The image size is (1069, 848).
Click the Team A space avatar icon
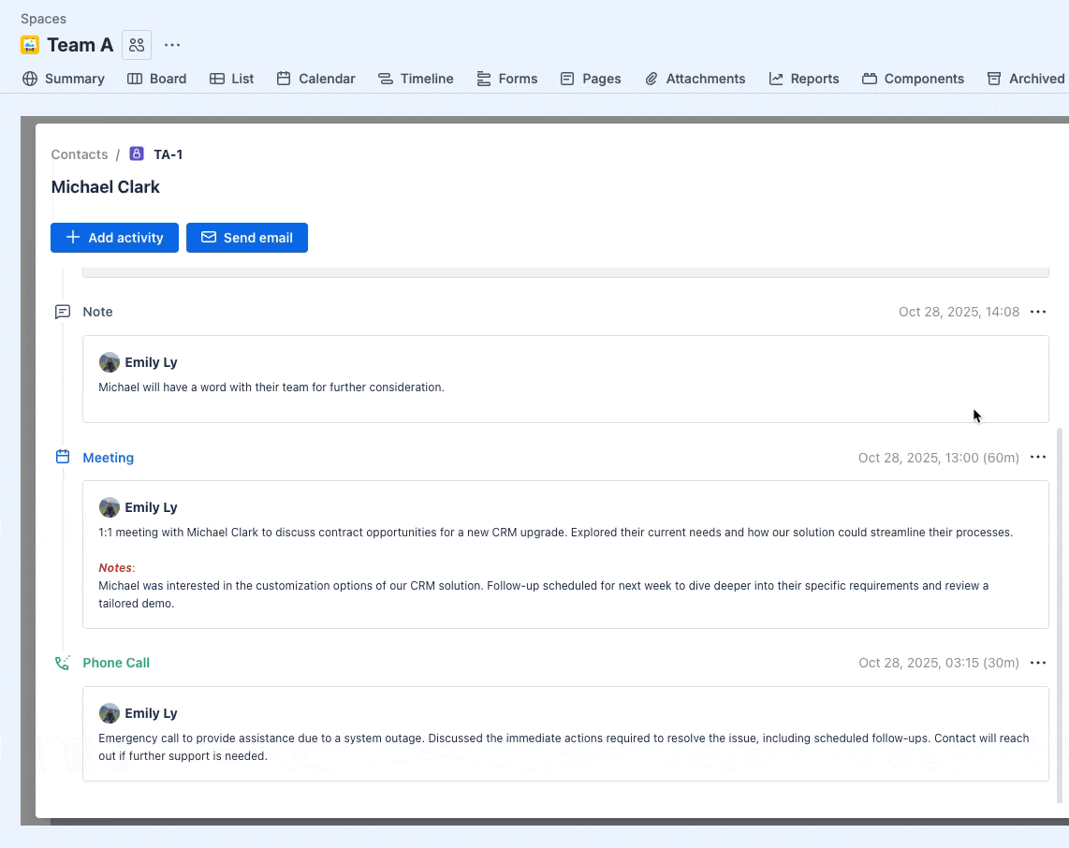(30, 45)
